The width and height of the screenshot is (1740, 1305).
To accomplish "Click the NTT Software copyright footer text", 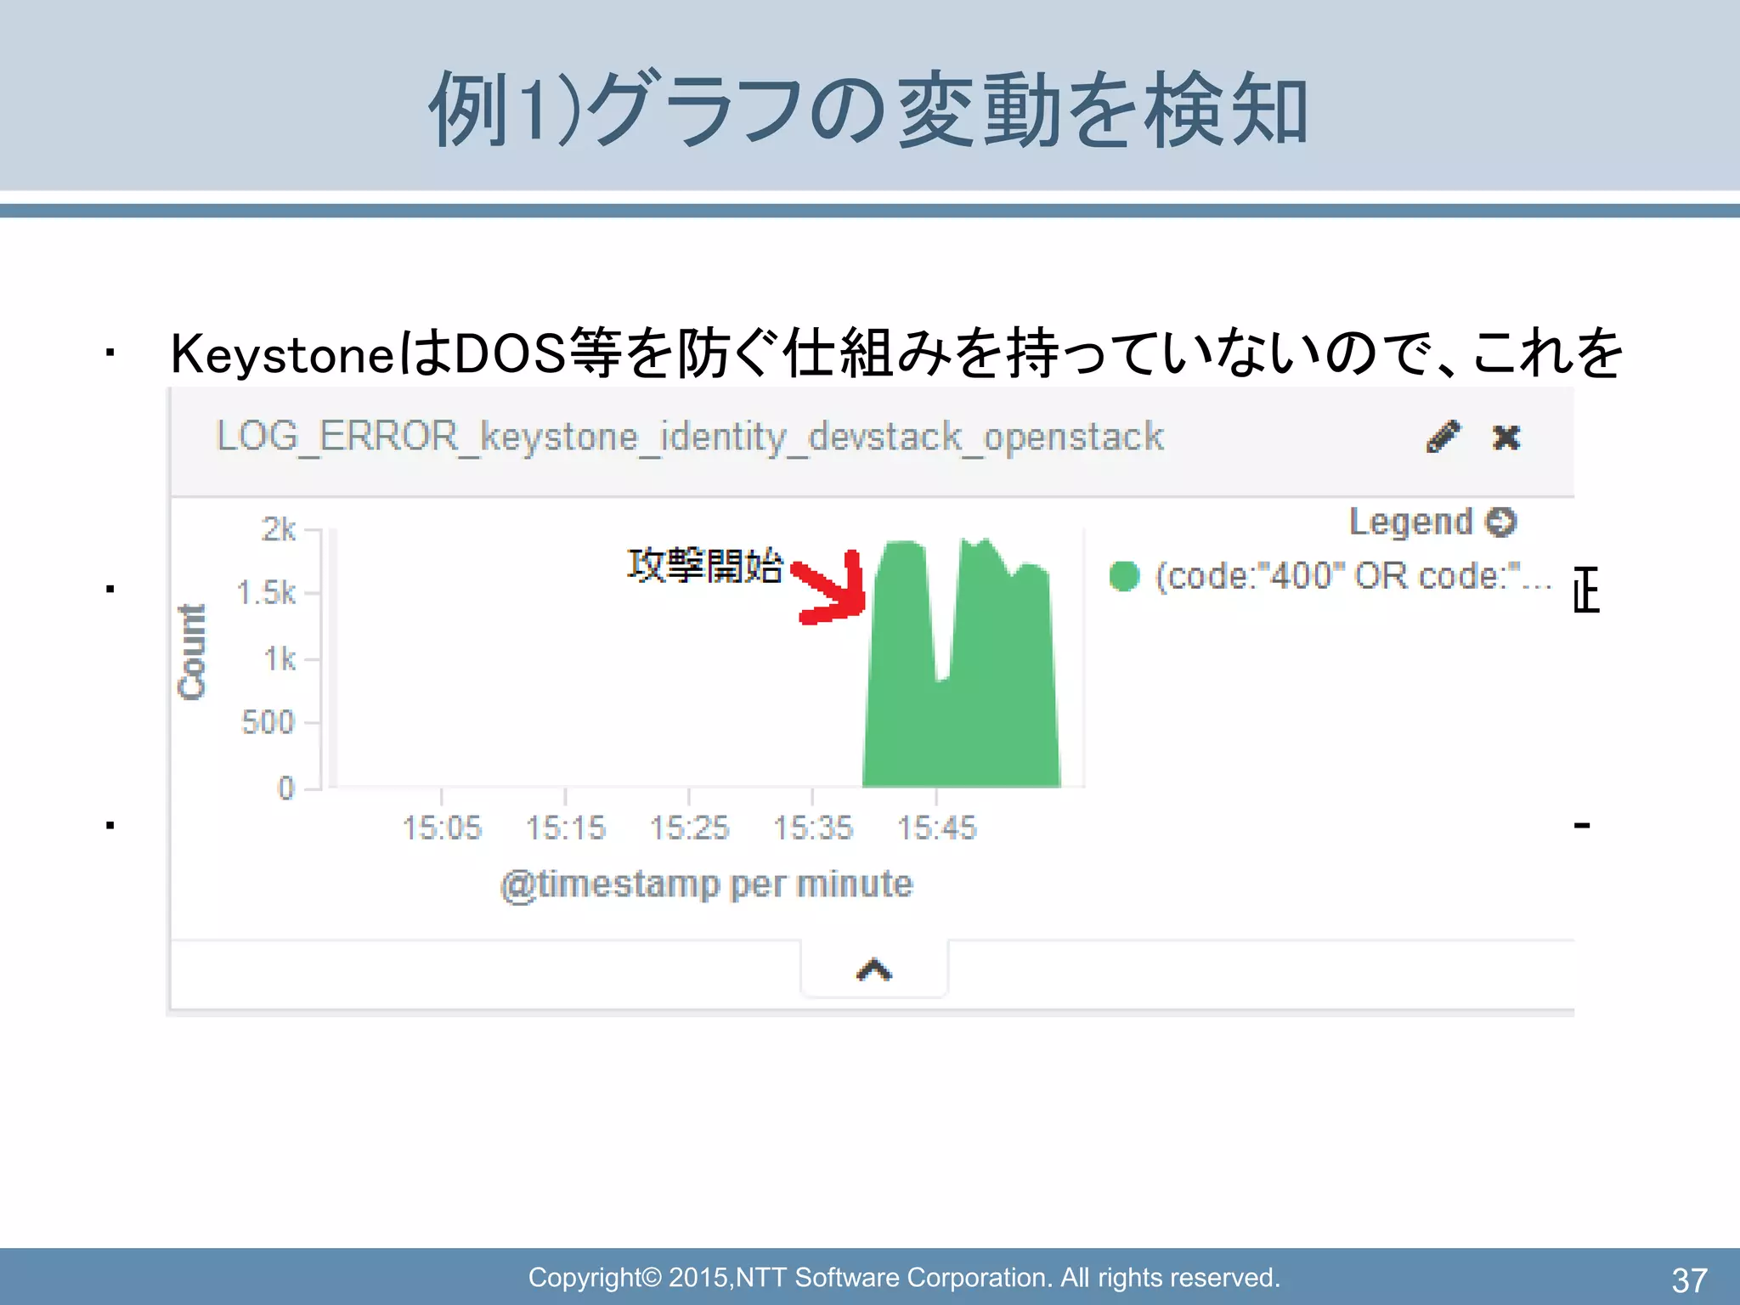I will (904, 1277).
